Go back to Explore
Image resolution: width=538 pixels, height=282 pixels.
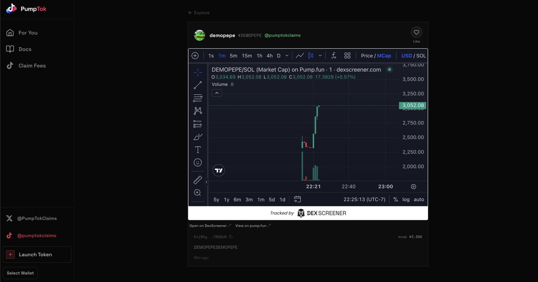pos(199,13)
